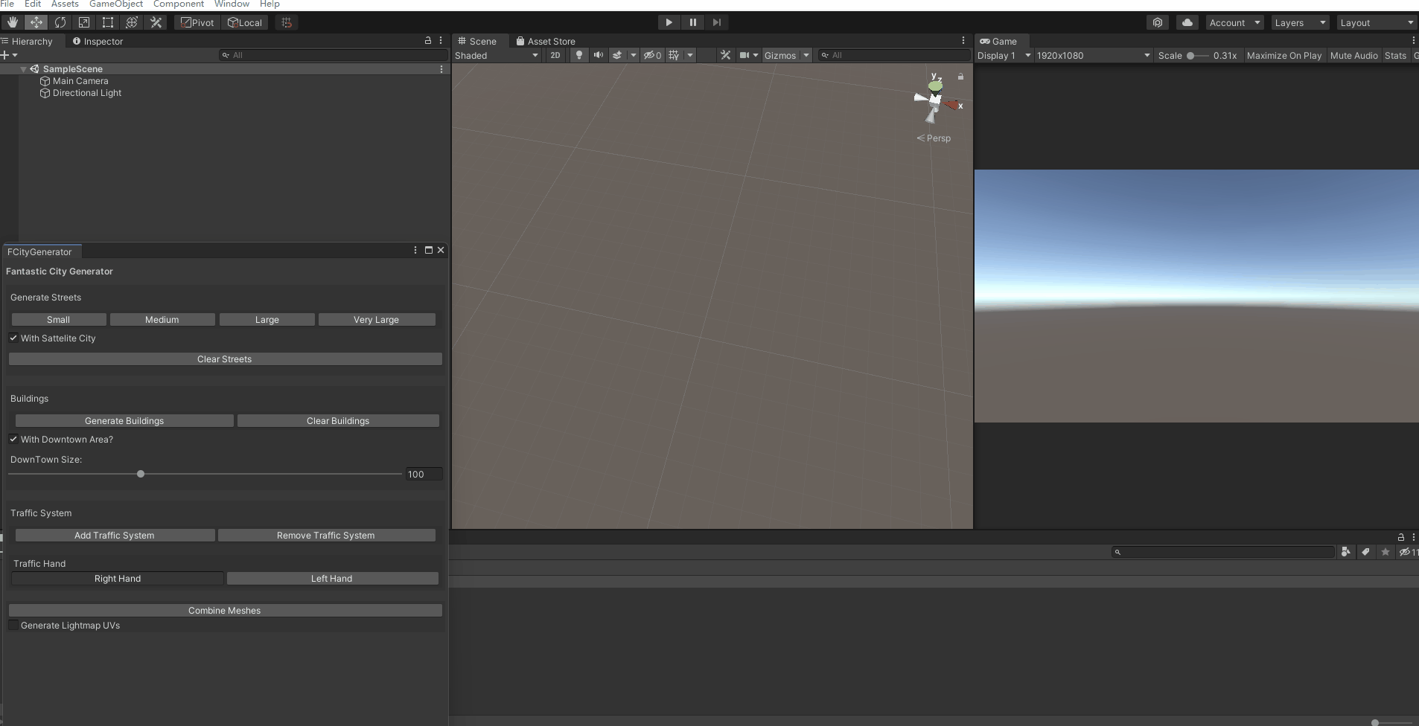Viewport: 1419px width, 726px height.
Task: Click the grid snapping toolbar icon
Action: pyautogui.click(x=287, y=22)
